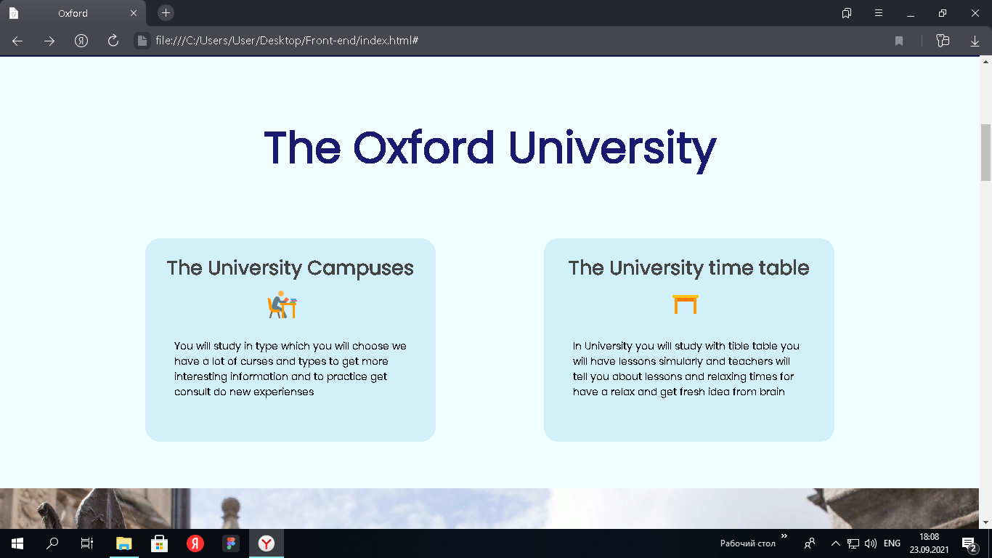Open the collections icon in the toolbar
Screen dimensions: 992x558
(x=943, y=41)
